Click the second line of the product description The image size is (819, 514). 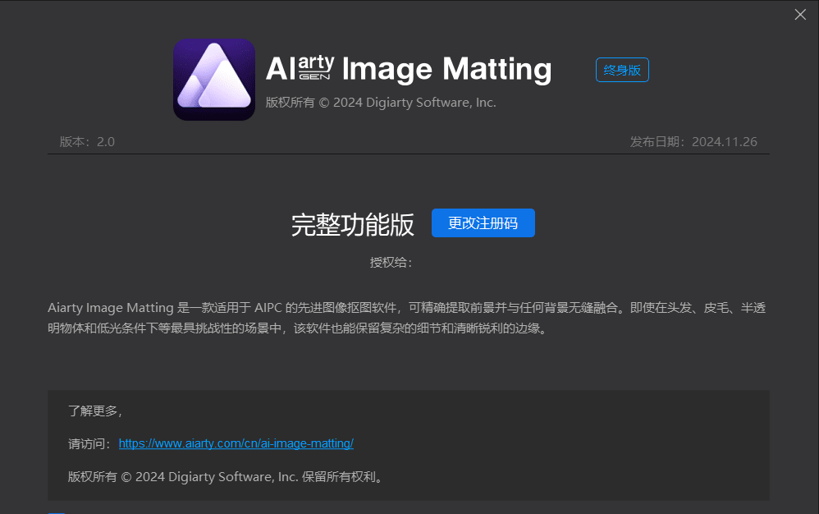point(296,328)
